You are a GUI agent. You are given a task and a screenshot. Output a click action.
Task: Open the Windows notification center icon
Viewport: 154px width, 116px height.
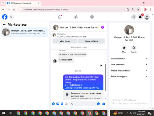click(x=149, y=113)
